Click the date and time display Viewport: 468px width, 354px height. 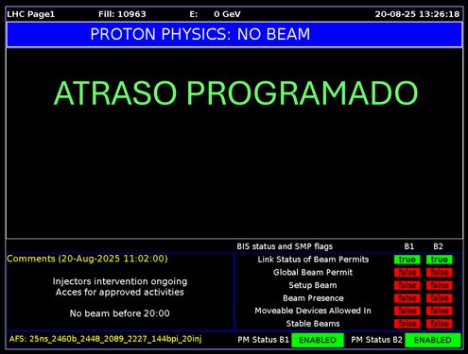pos(417,14)
